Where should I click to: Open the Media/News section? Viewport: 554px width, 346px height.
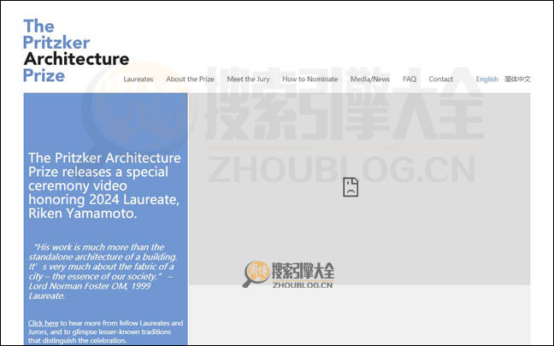point(370,79)
